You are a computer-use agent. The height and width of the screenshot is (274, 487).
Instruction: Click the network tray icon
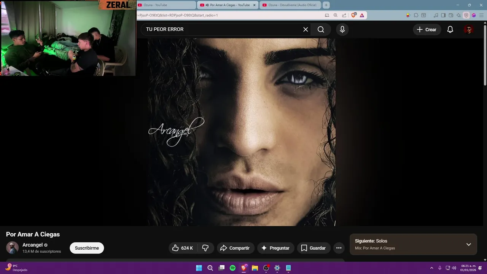[448, 268]
